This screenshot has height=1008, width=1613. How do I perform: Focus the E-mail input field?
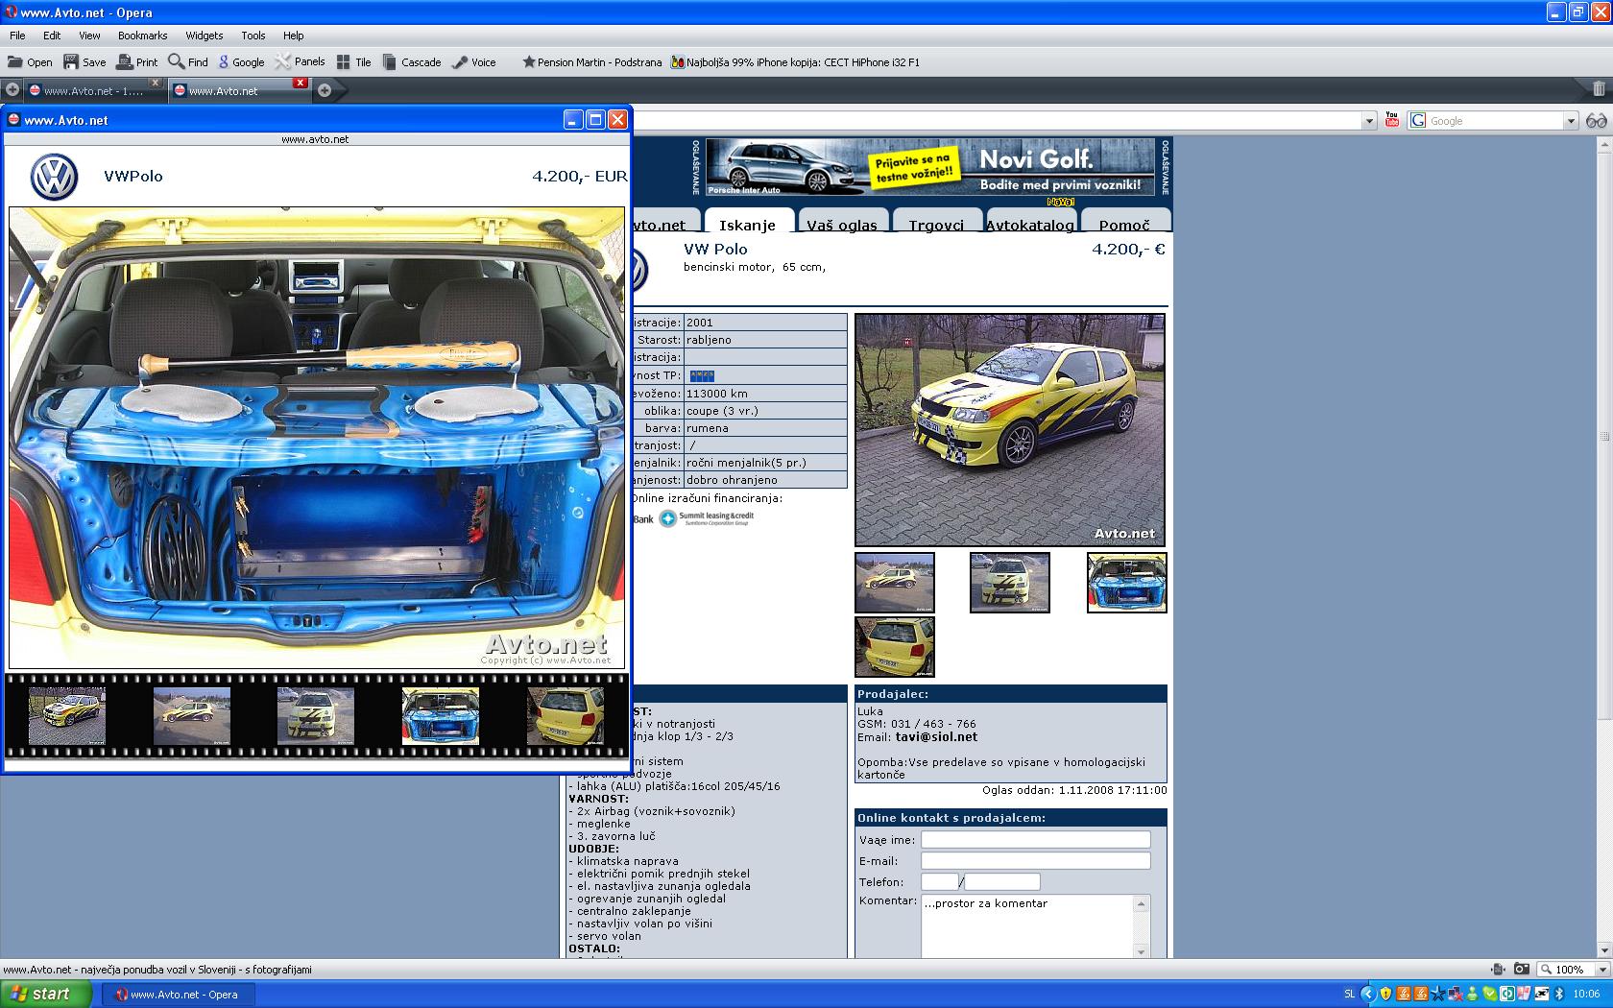tap(1036, 860)
